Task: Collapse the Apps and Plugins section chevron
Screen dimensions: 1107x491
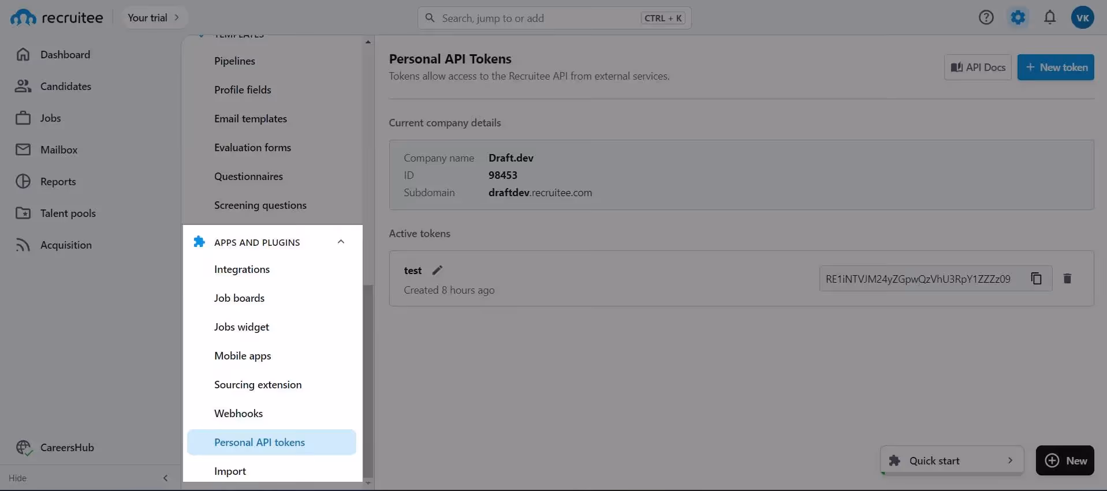Action: pos(341,242)
